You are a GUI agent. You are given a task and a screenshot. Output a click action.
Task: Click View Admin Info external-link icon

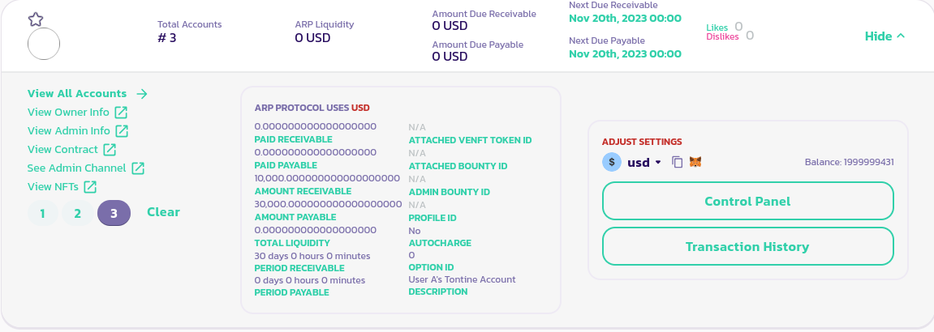[122, 130]
